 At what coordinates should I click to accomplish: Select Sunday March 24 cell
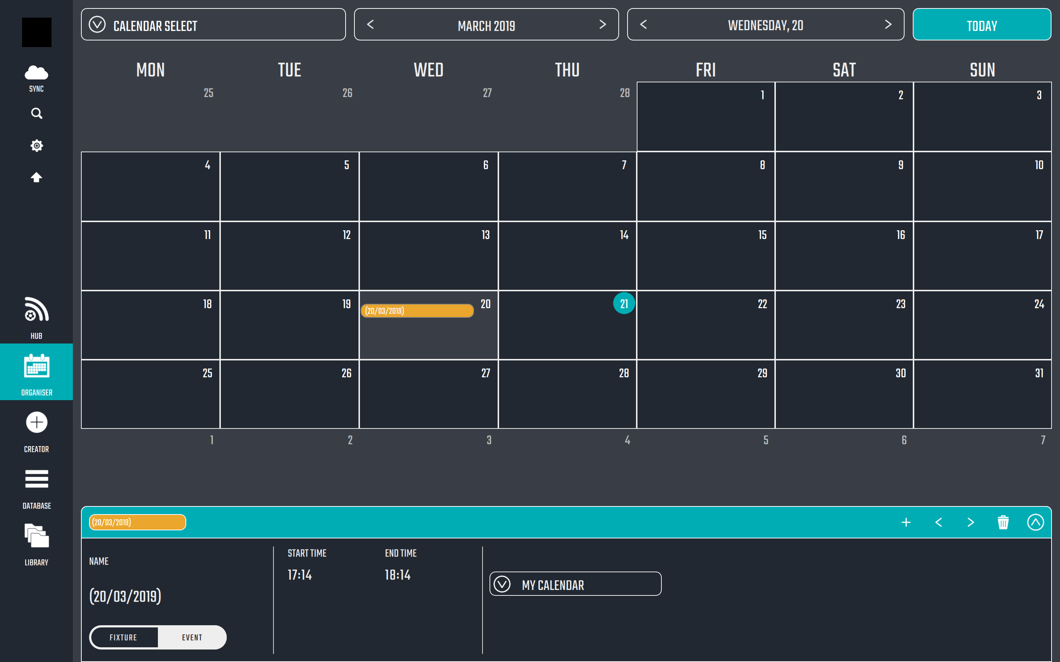click(x=982, y=325)
